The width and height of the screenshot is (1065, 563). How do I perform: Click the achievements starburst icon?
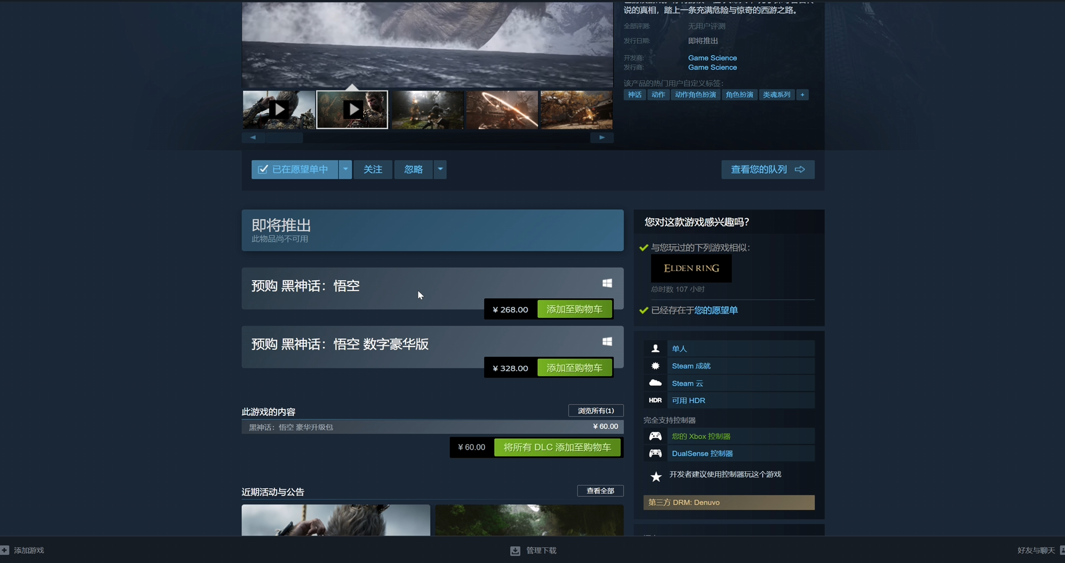point(655,366)
